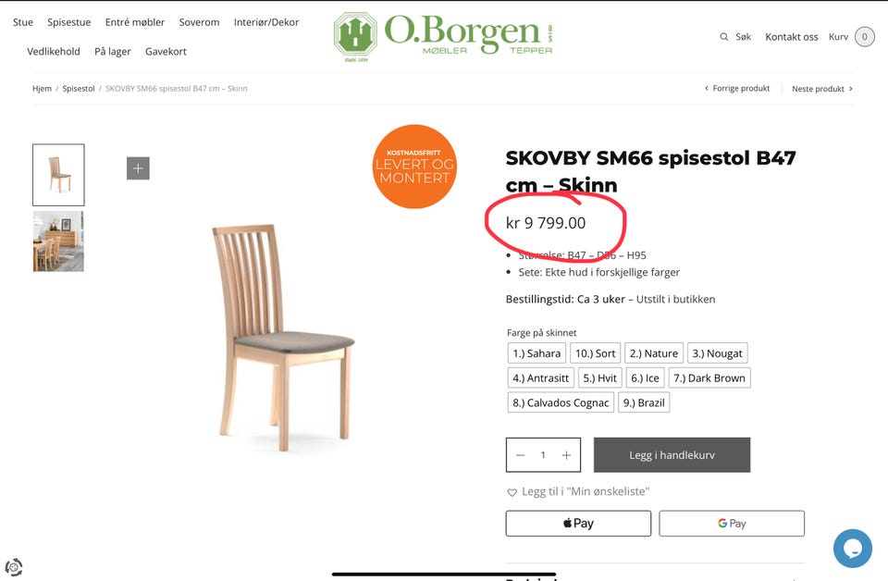Select the 7.) Dark Brown option
The height and width of the screenshot is (581, 888).
[709, 377]
